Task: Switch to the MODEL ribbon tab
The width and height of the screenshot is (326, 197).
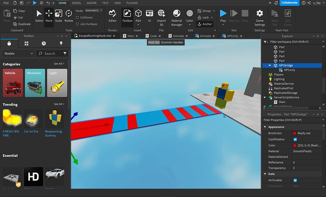Action: (77, 3)
